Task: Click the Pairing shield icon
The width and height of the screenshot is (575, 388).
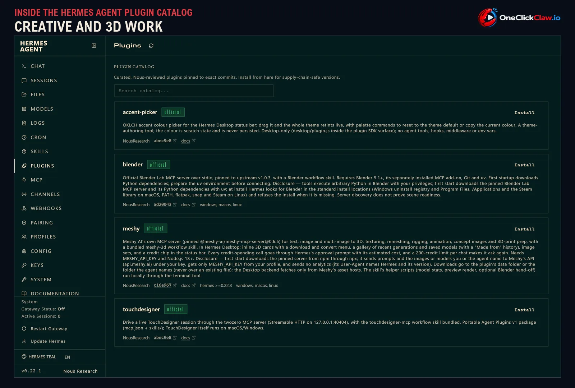Action: pyautogui.click(x=24, y=223)
